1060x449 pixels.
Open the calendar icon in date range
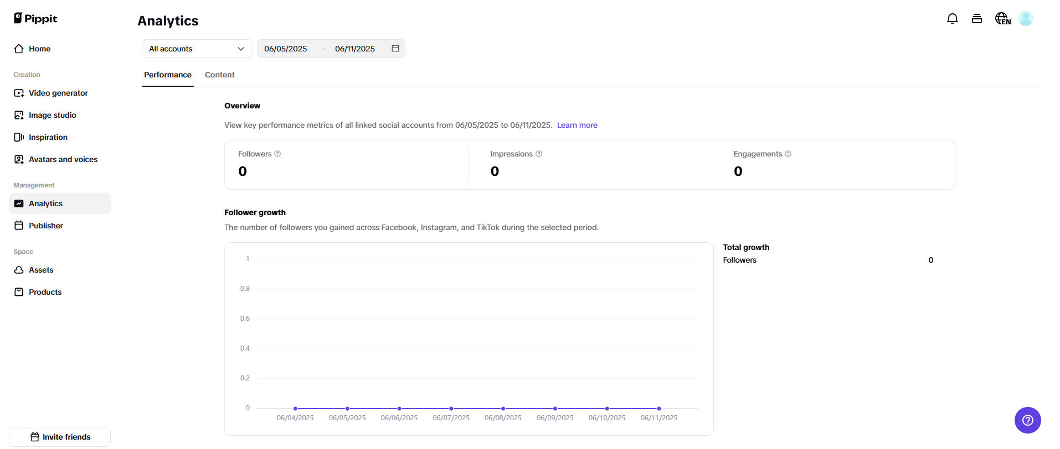(395, 49)
